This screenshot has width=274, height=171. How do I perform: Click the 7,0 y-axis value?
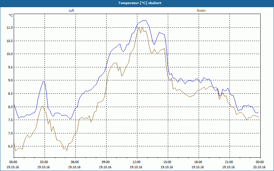click(x=10, y=133)
